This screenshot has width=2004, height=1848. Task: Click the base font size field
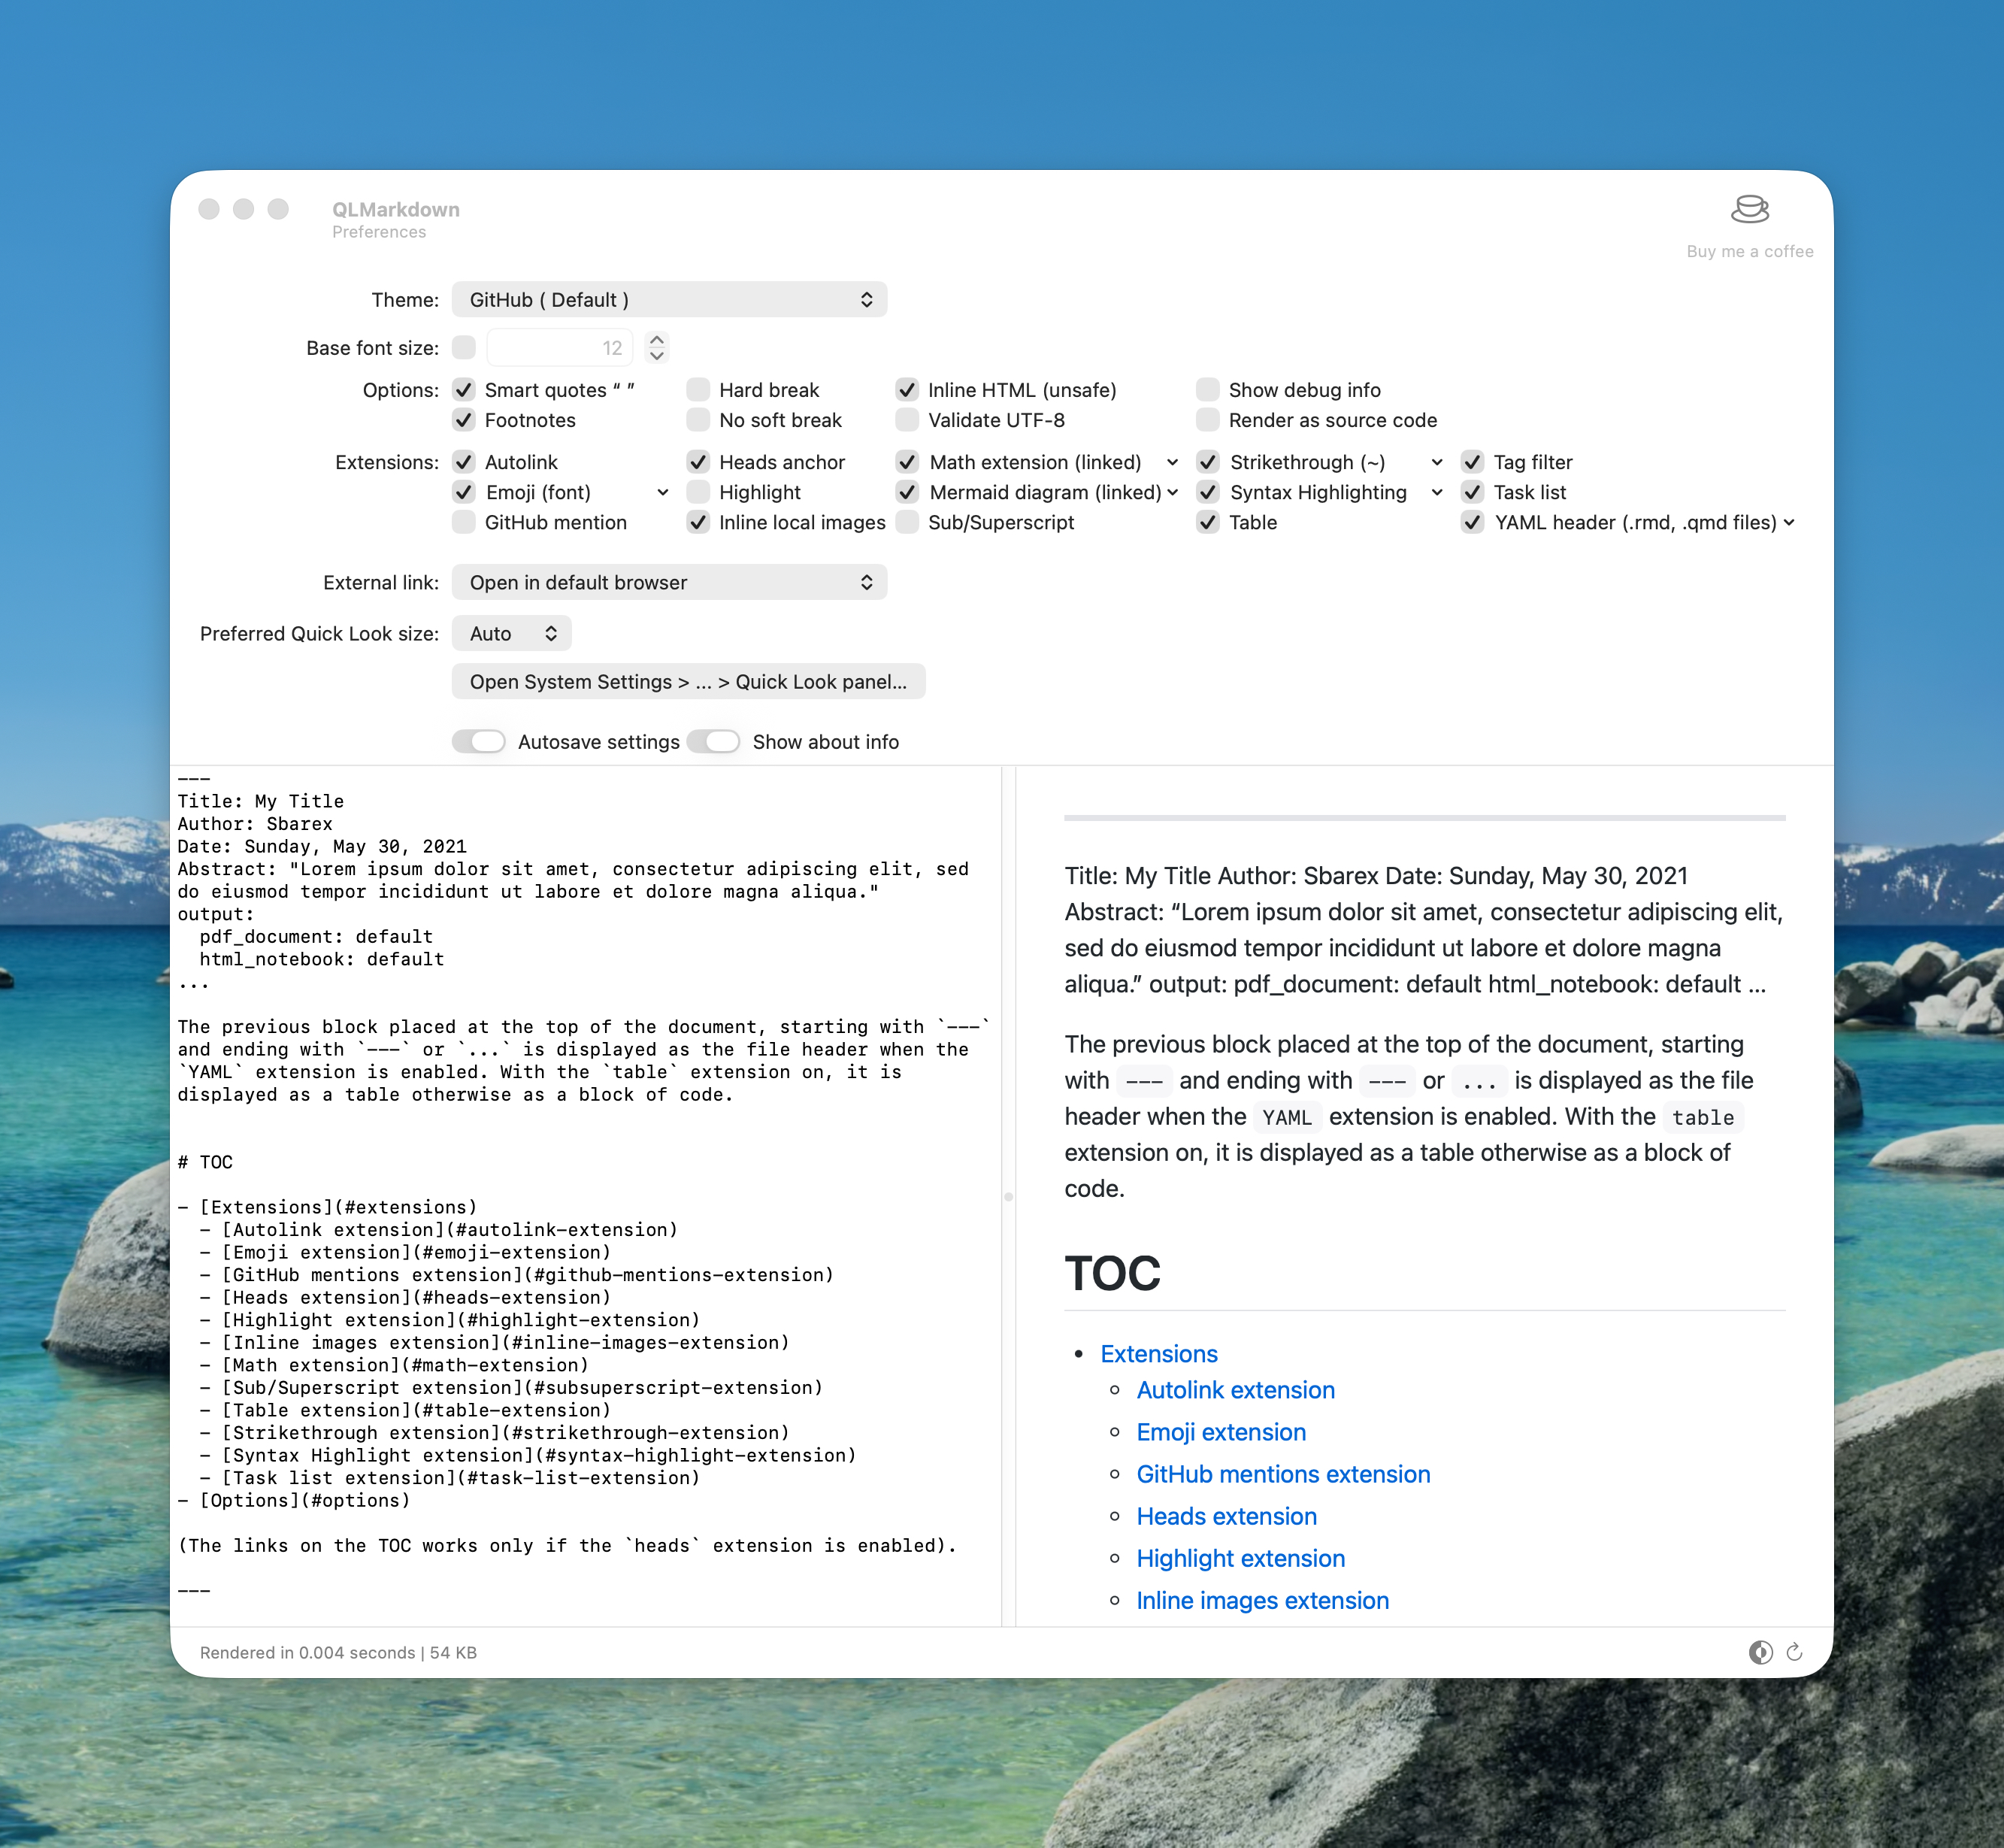560,348
